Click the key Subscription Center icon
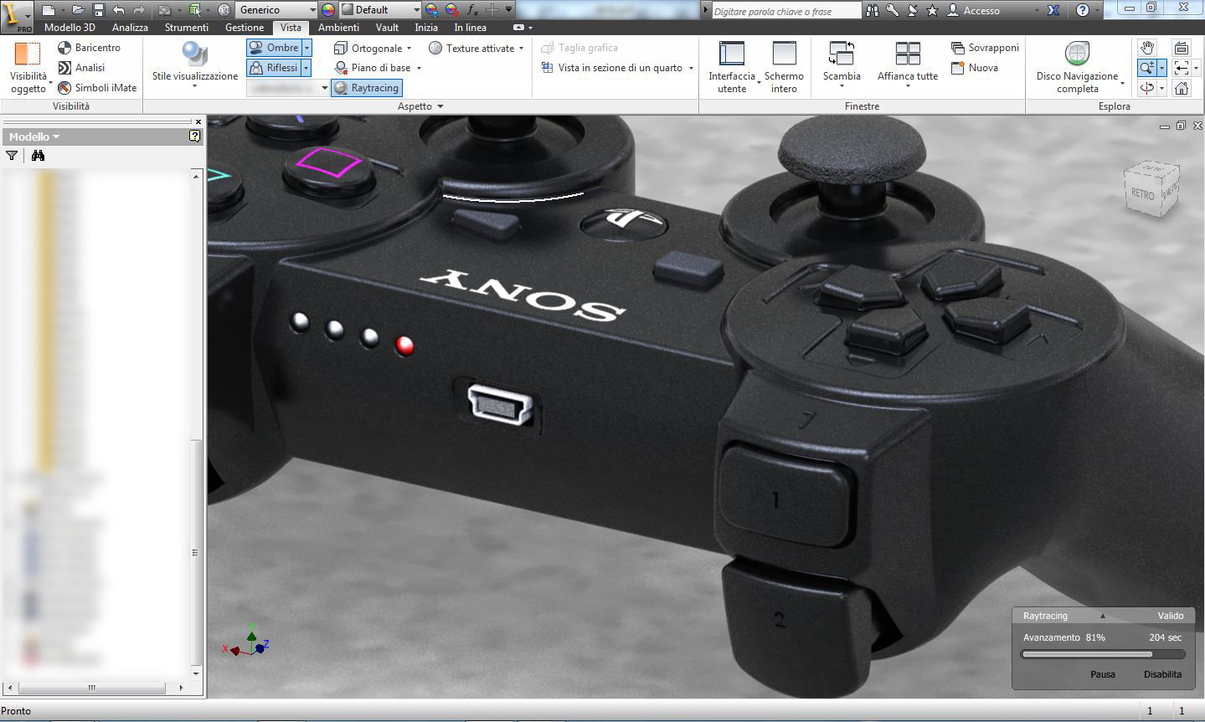The width and height of the screenshot is (1205, 722). coord(893,10)
